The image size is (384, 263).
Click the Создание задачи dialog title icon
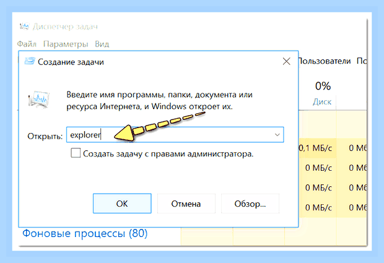[x=30, y=61]
